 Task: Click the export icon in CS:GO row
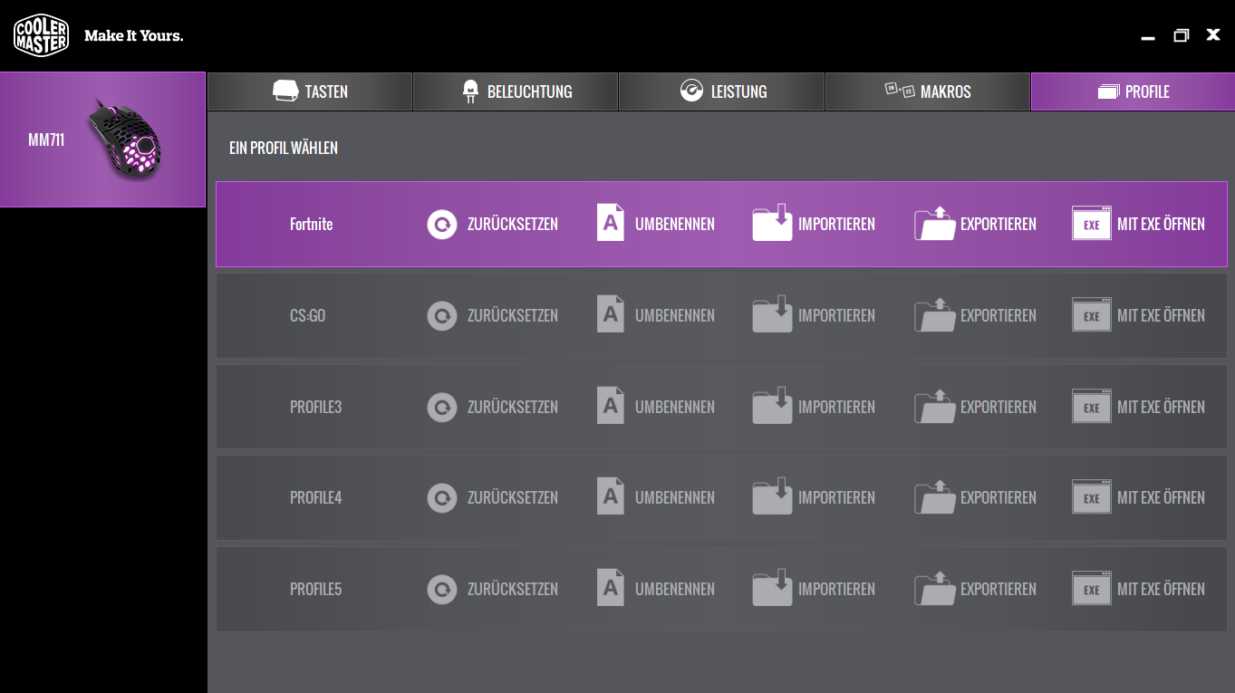point(935,314)
